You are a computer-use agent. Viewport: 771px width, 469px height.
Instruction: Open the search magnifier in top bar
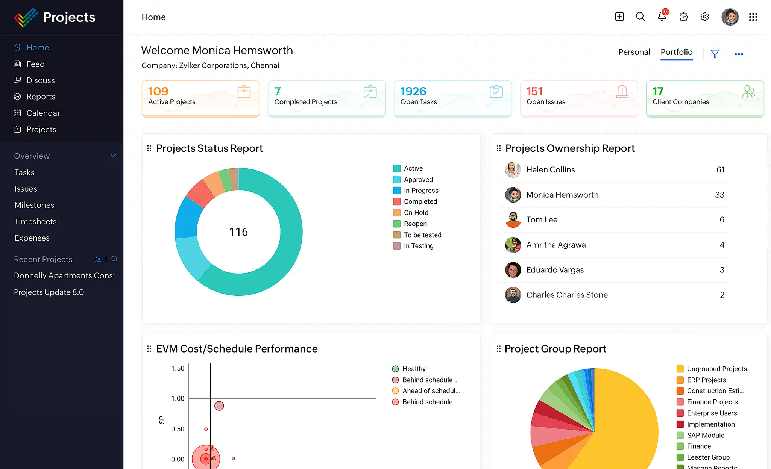click(x=640, y=17)
